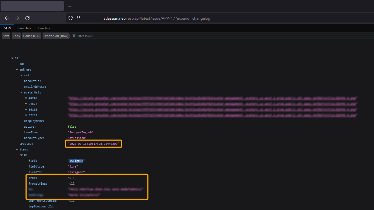374x210 pixels.
Task: Open the tracking protection shield panel
Action: click(70, 18)
